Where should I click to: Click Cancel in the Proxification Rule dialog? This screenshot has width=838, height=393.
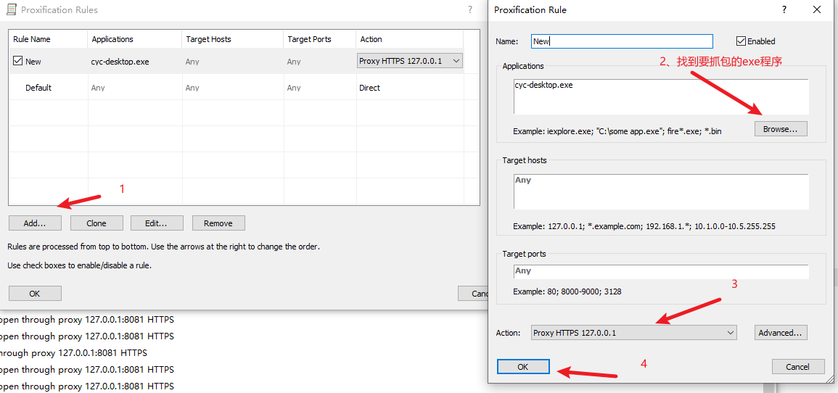click(x=797, y=367)
